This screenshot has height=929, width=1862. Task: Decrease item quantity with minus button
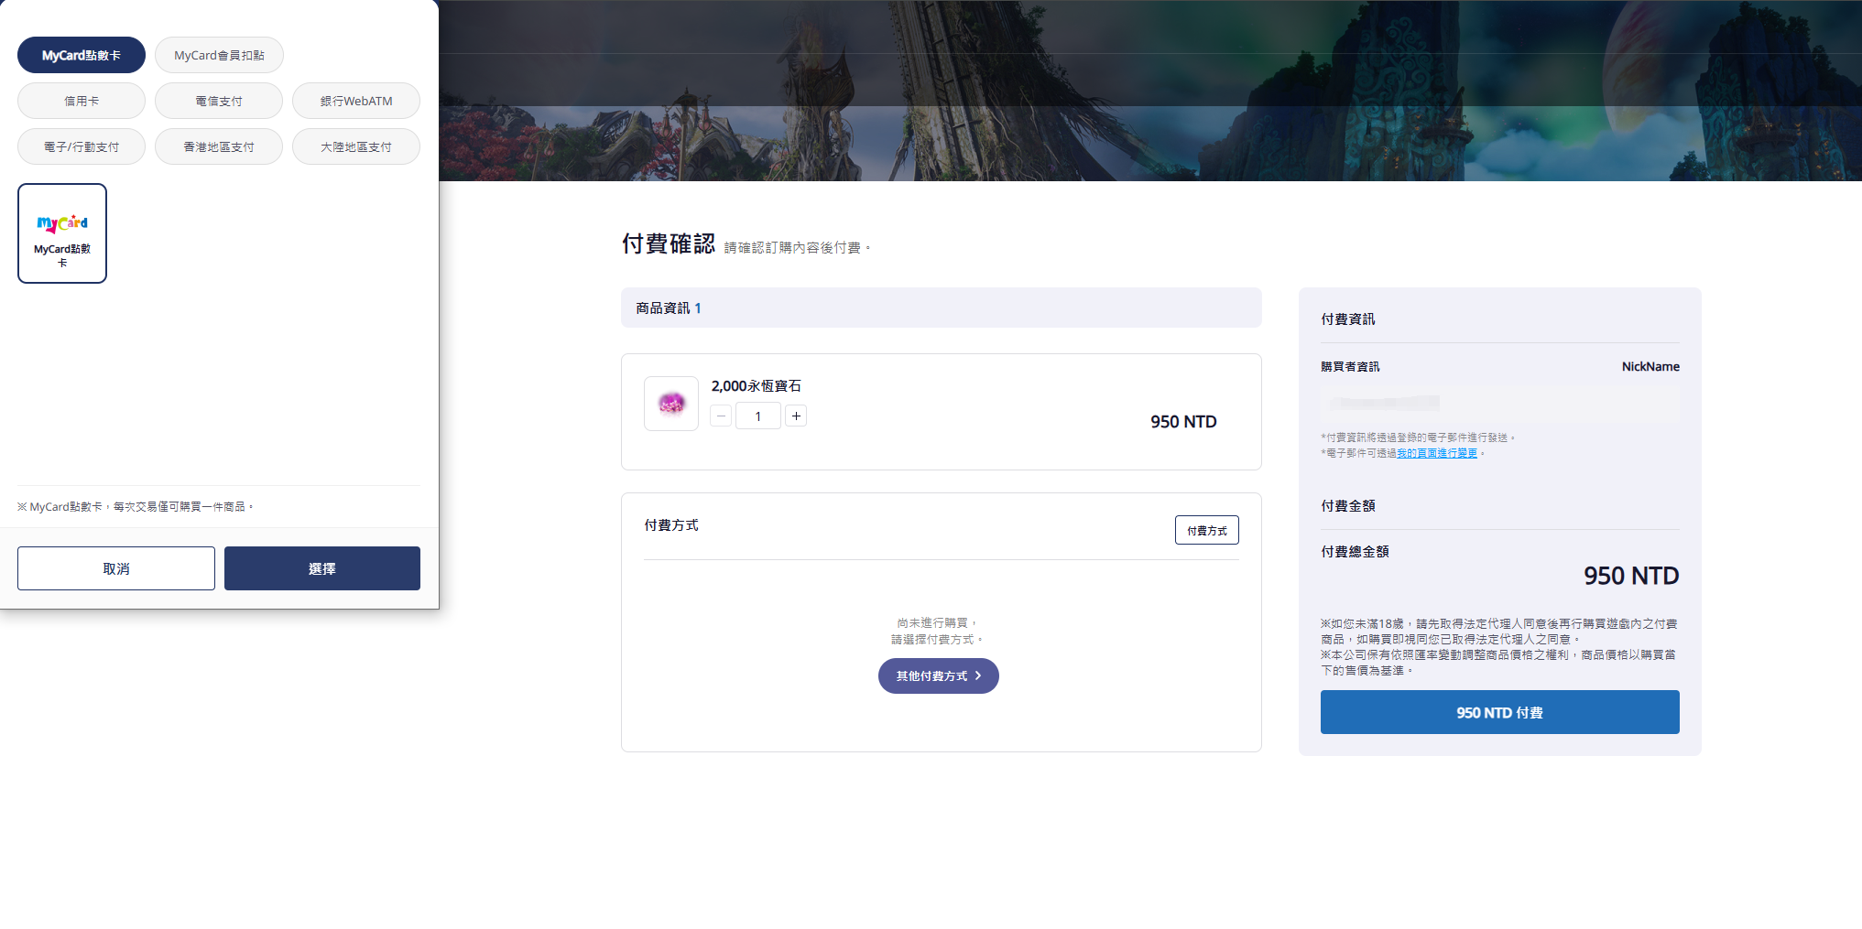[721, 416]
